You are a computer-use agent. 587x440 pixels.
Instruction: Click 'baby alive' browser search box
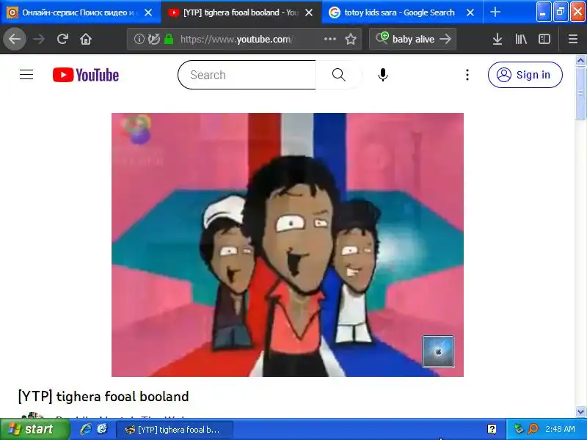point(412,39)
